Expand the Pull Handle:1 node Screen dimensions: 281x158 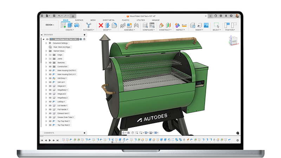(46, 110)
